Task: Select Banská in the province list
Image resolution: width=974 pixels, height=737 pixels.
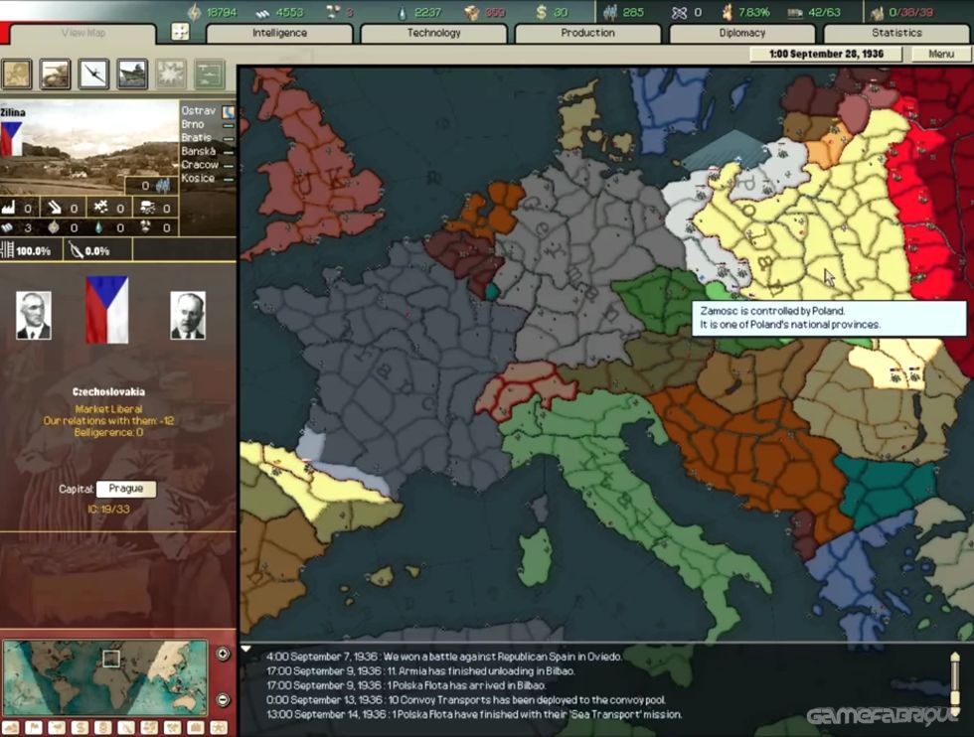Action: pyautogui.click(x=198, y=151)
